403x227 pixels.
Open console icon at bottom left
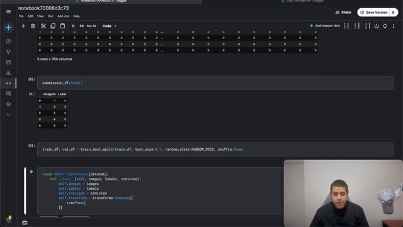25,223
